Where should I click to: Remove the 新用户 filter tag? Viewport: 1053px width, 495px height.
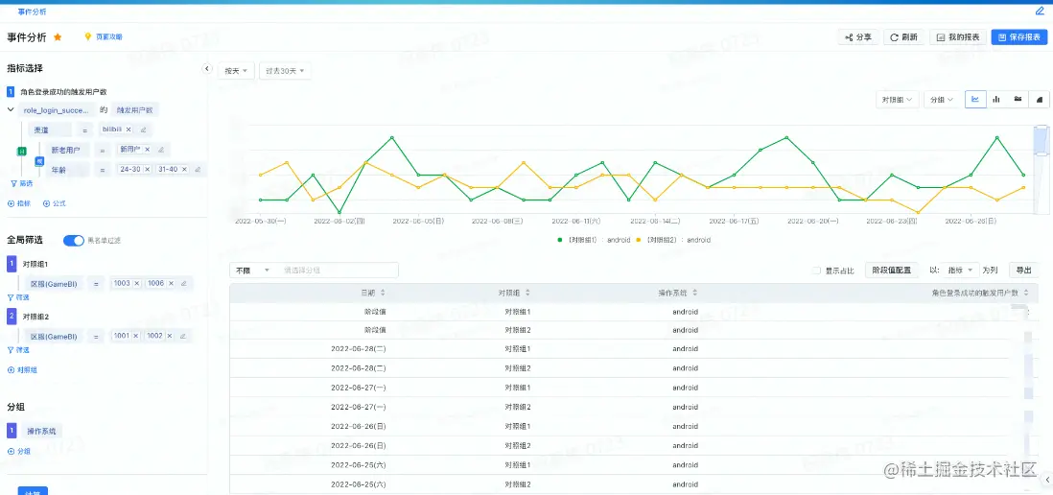[x=147, y=149]
